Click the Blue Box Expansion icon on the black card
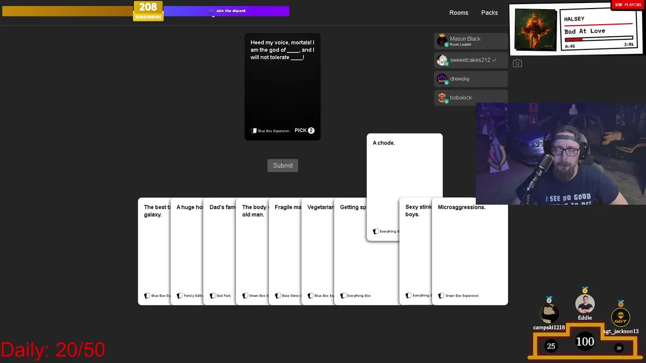646x363 pixels. point(254,131)
